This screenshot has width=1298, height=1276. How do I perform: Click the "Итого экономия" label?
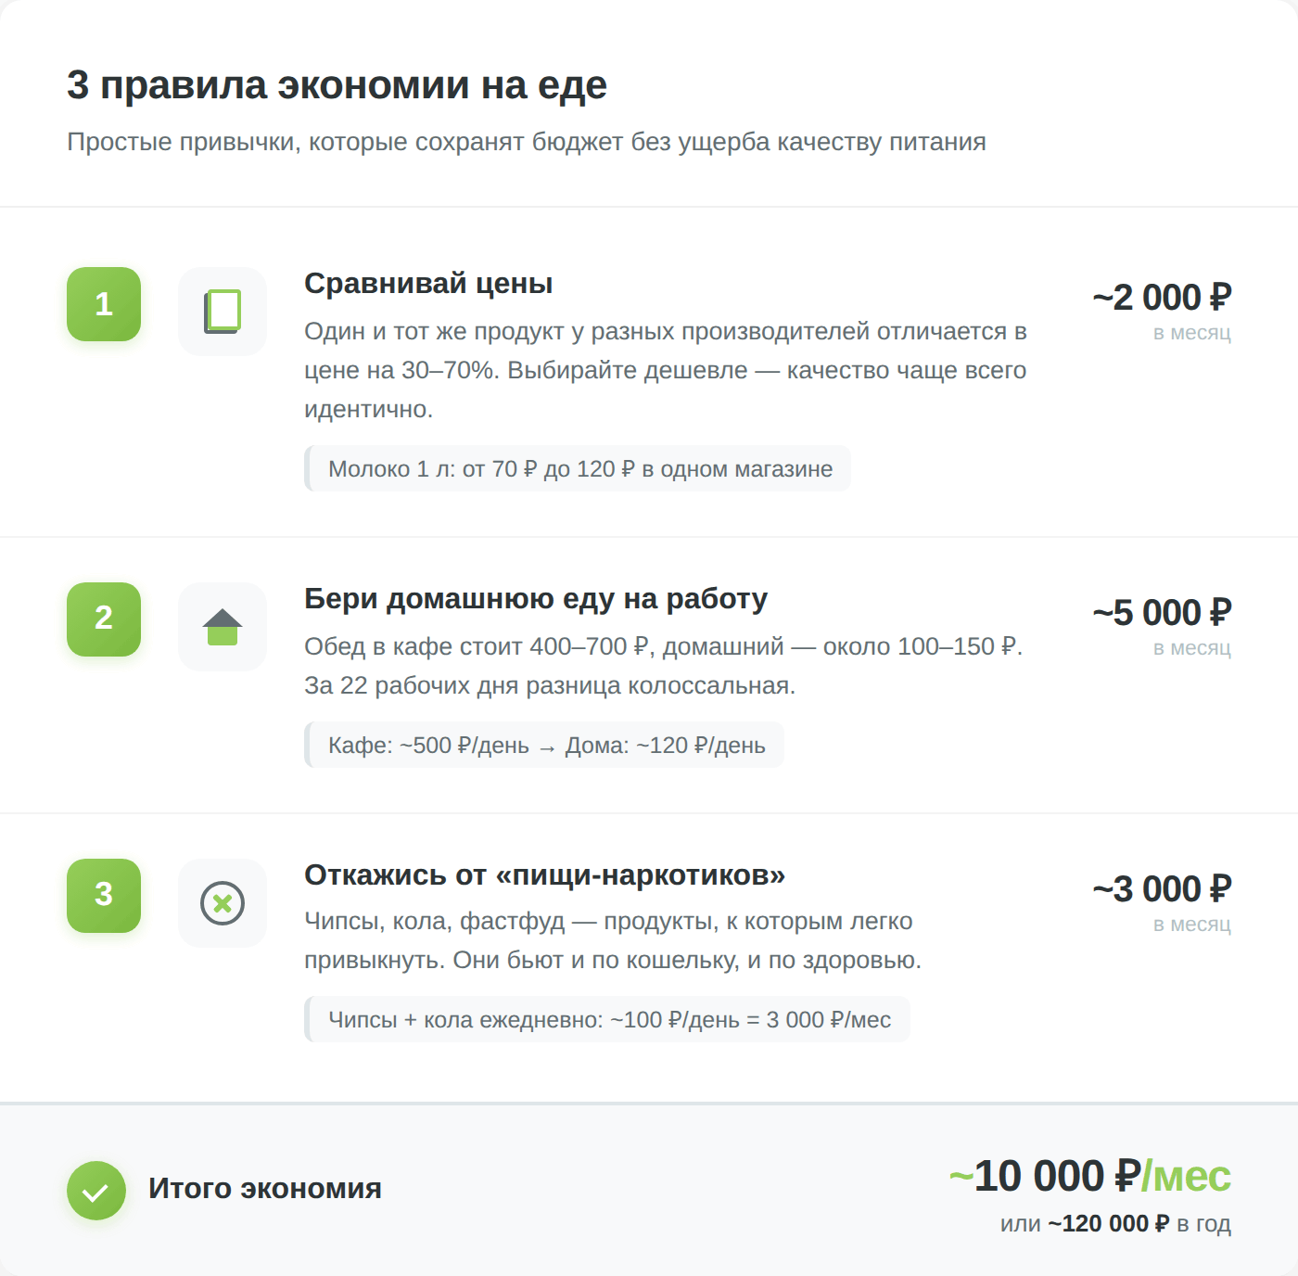point(265,1189)
